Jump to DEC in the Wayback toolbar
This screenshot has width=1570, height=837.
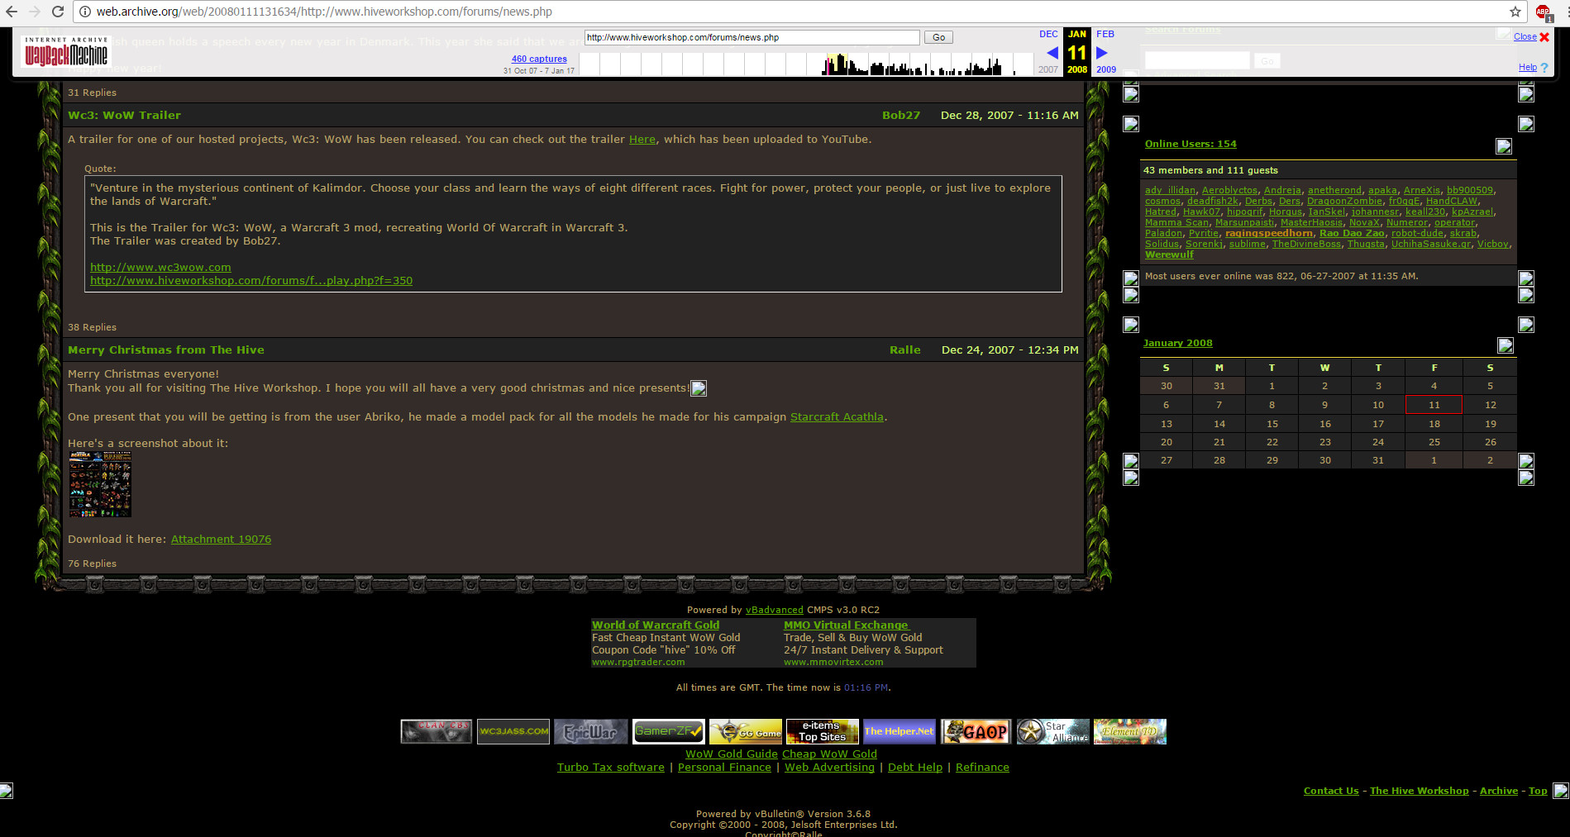(x=1048, y=34)
